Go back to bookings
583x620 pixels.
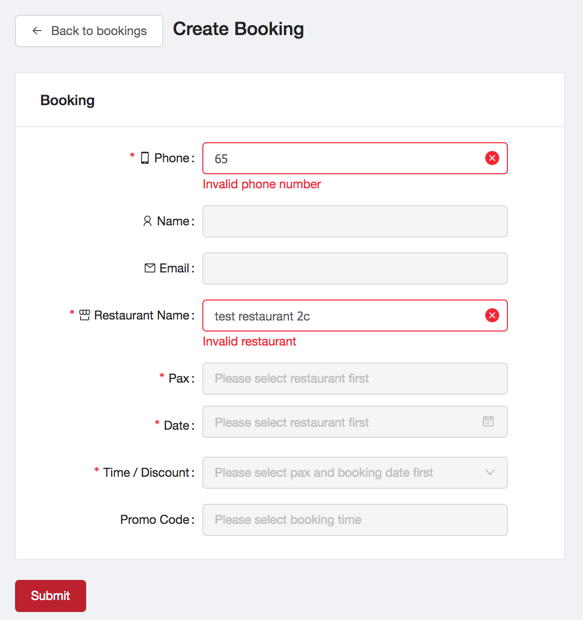click(89, 31)
